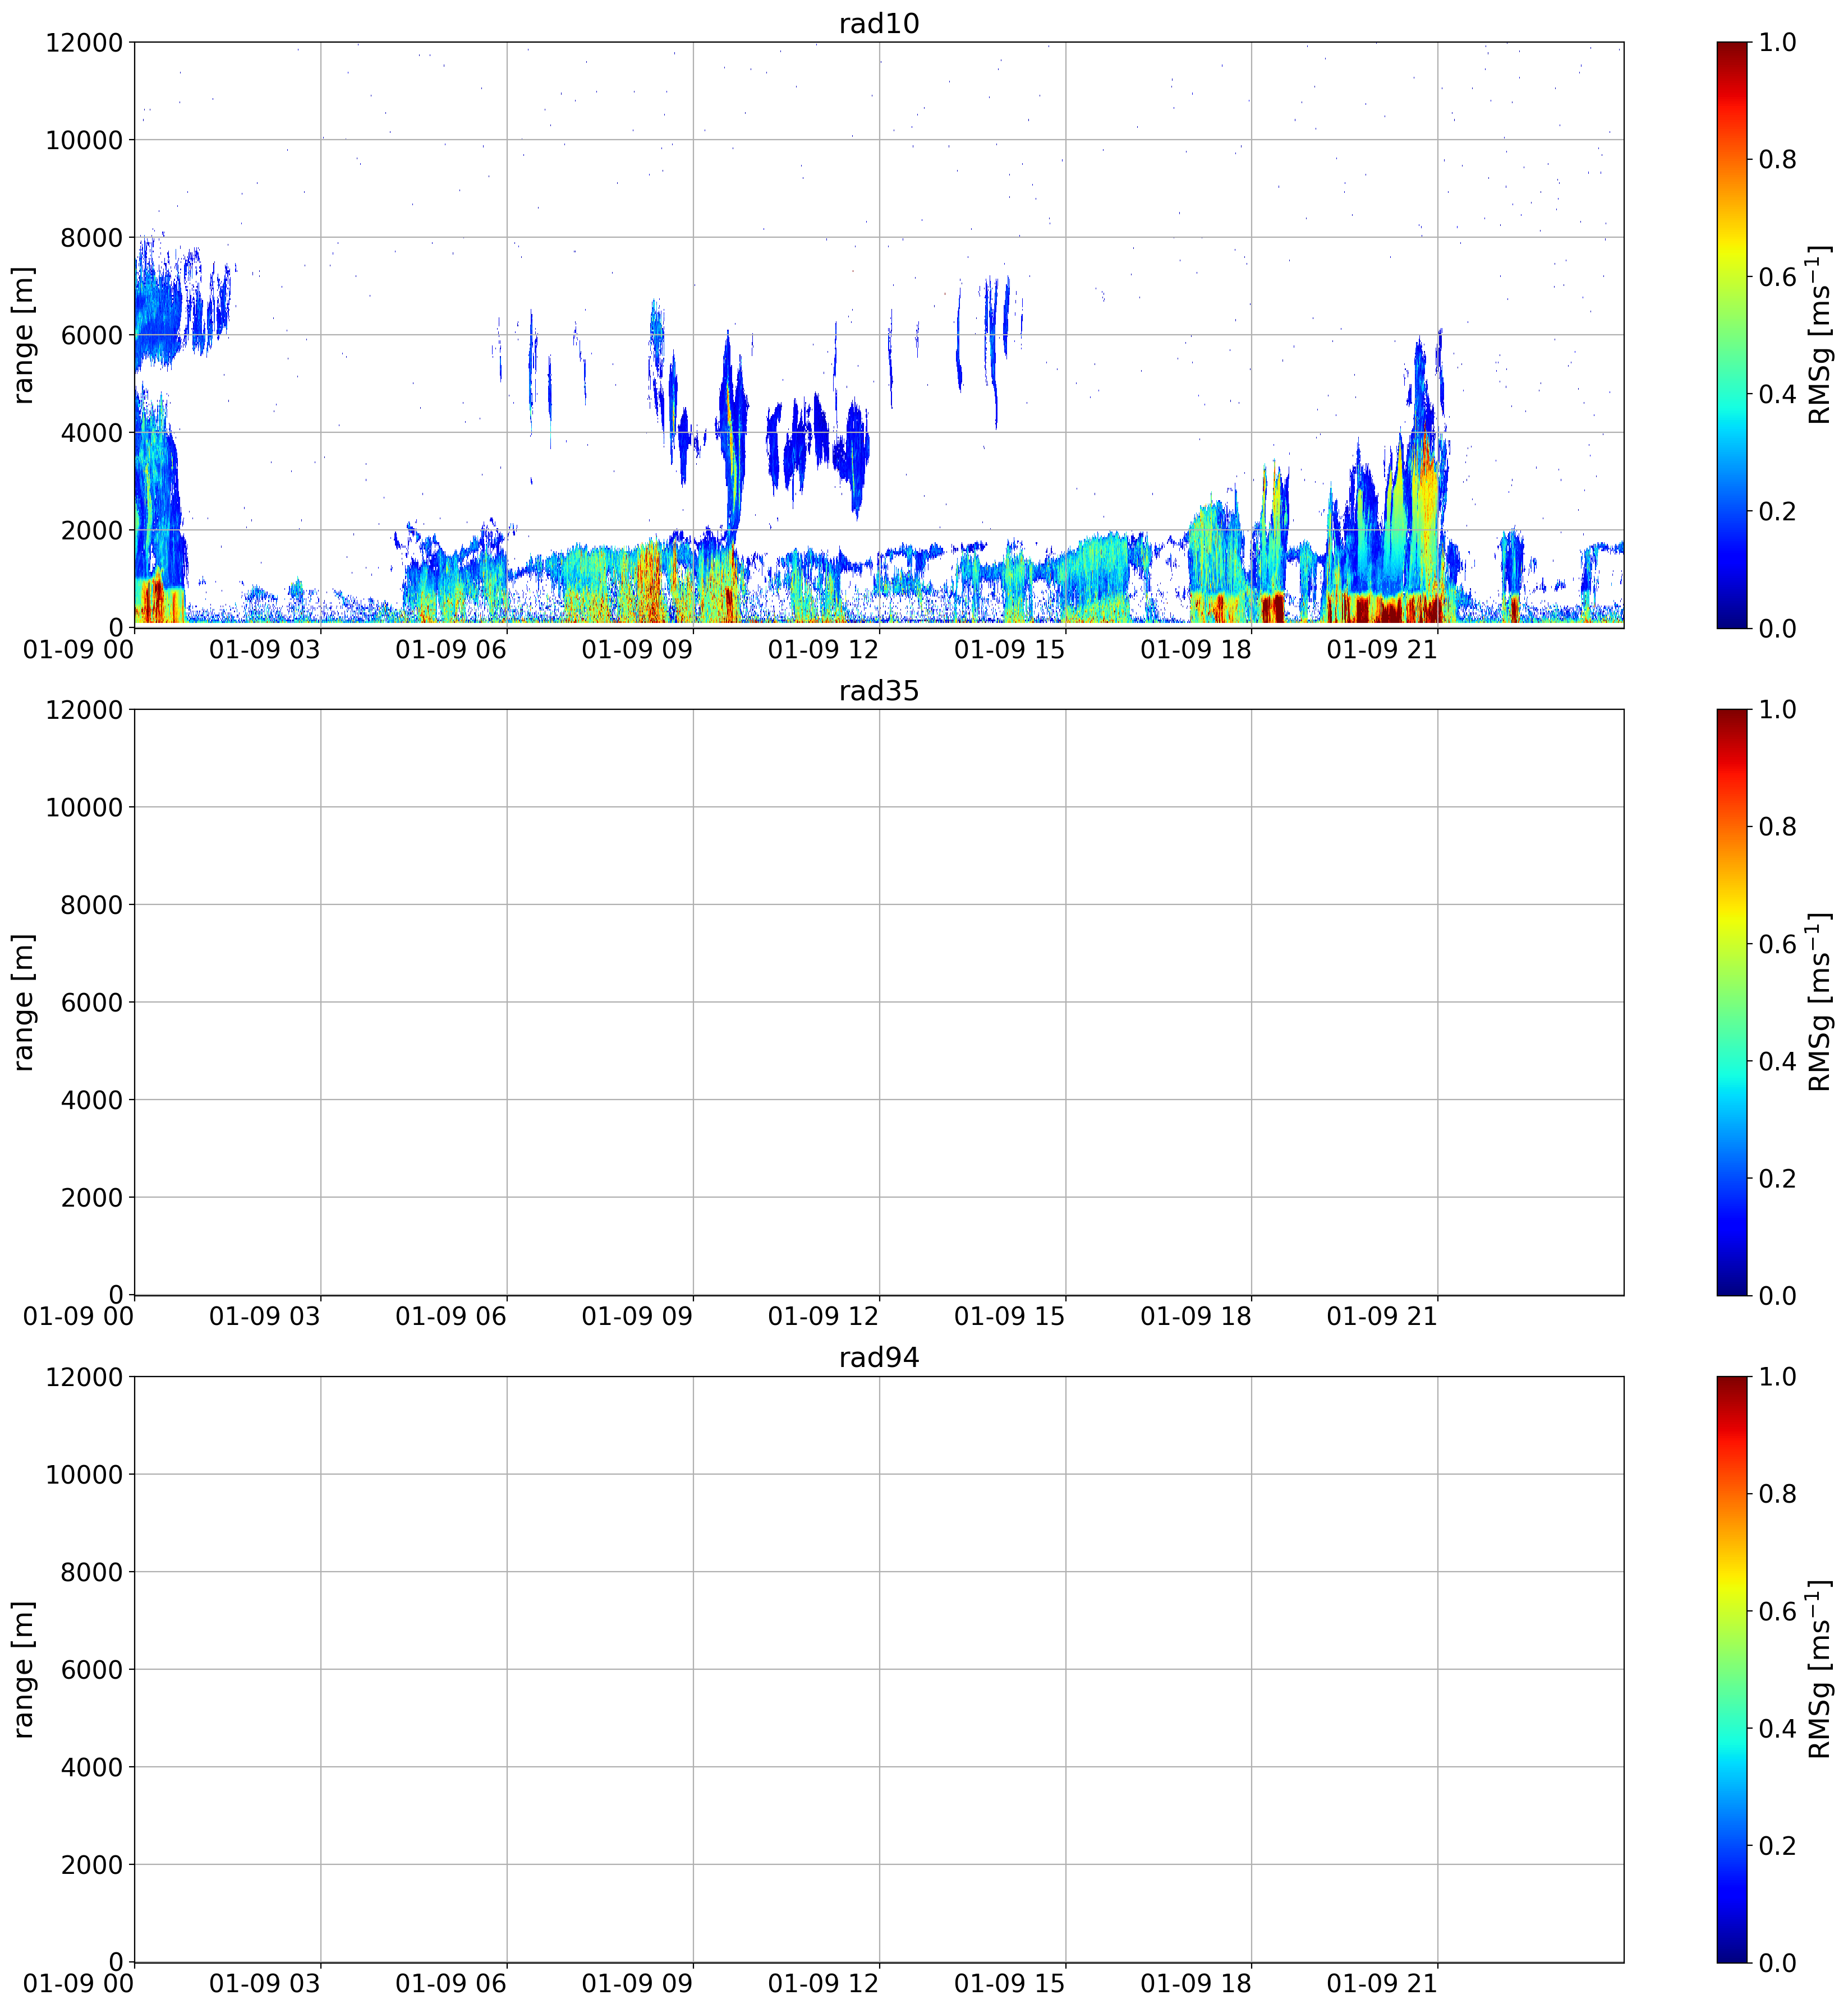This screenshot has height=2009, width=1848.
Task: Click the 0.8 tick on rad35 colorbar
Action: pos(1778,826)
